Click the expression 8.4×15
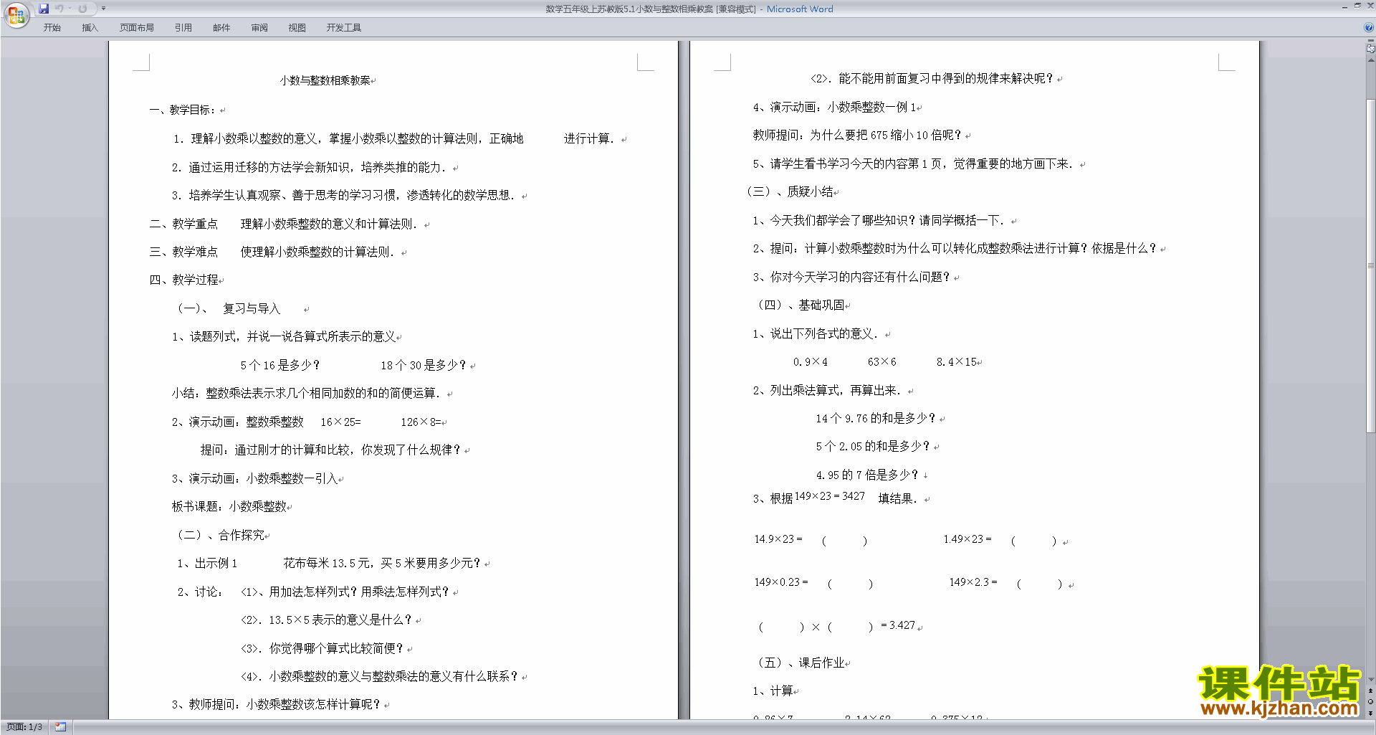Screen dimensions: 1376x735 point(956,362)
